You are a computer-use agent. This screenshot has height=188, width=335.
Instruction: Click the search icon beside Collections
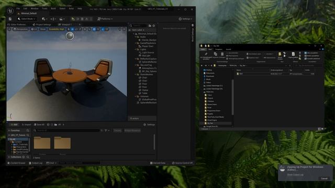point(28,157)
